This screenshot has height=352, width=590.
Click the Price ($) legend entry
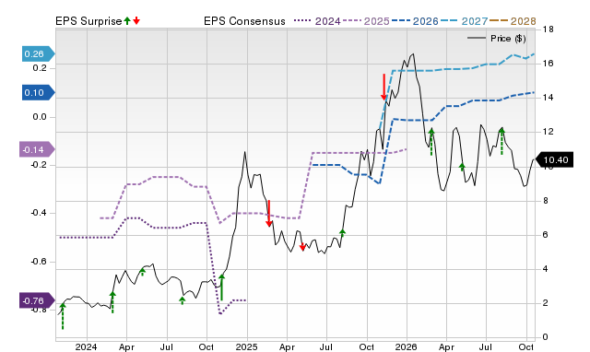(x=497, y=39)
